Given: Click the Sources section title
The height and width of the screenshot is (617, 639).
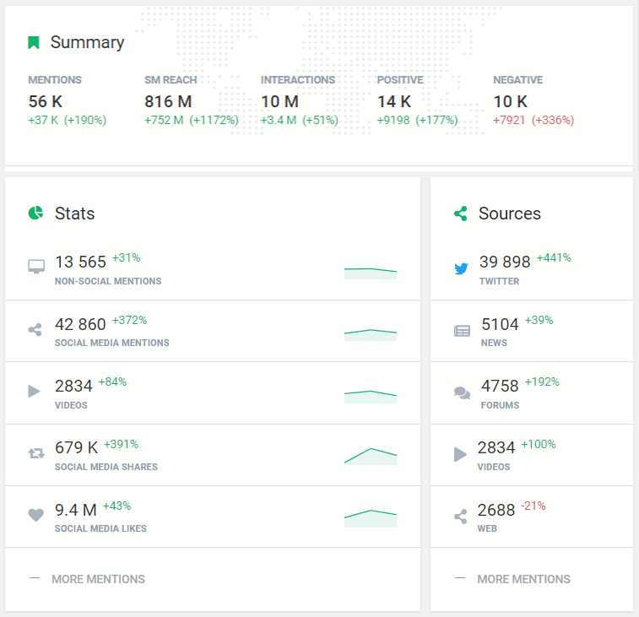Looking at the screenshot, I should pyautogui.click(x=509, y=214).
